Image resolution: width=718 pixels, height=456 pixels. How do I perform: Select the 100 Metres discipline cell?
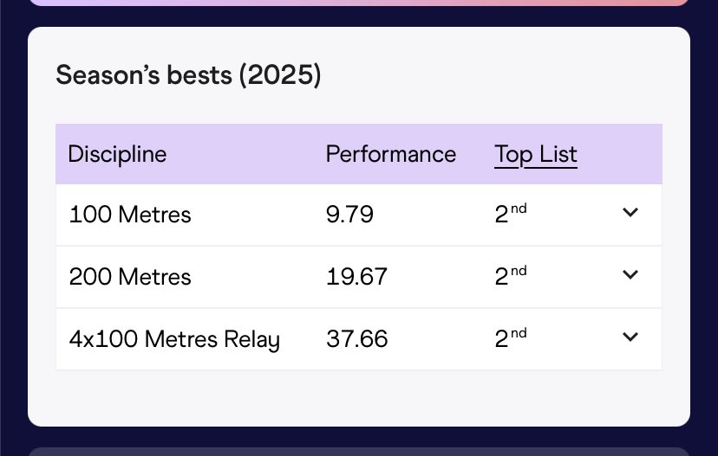(x=129, y=215)
